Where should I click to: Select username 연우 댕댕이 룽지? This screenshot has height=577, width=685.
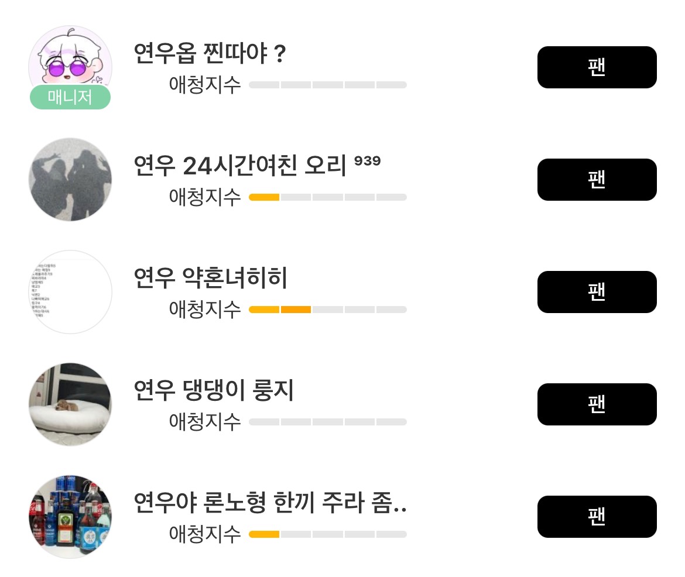[214, 391]
